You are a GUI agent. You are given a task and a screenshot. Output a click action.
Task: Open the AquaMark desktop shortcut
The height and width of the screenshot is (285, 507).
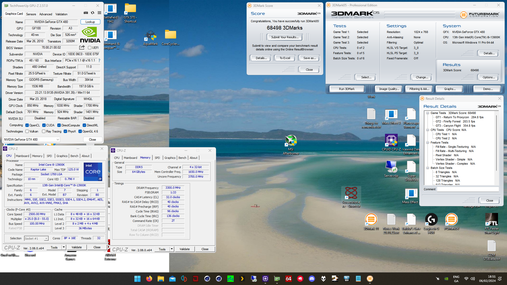(x=150, y=38)
